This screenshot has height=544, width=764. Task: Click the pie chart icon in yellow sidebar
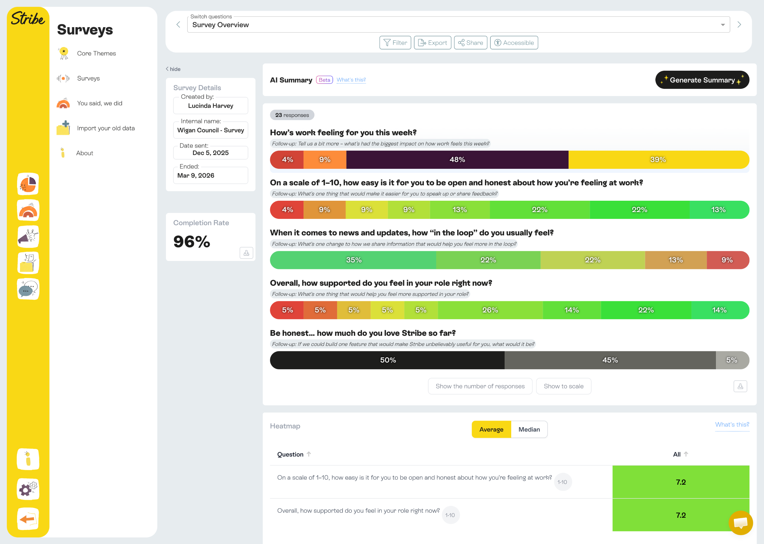[28, 184]
